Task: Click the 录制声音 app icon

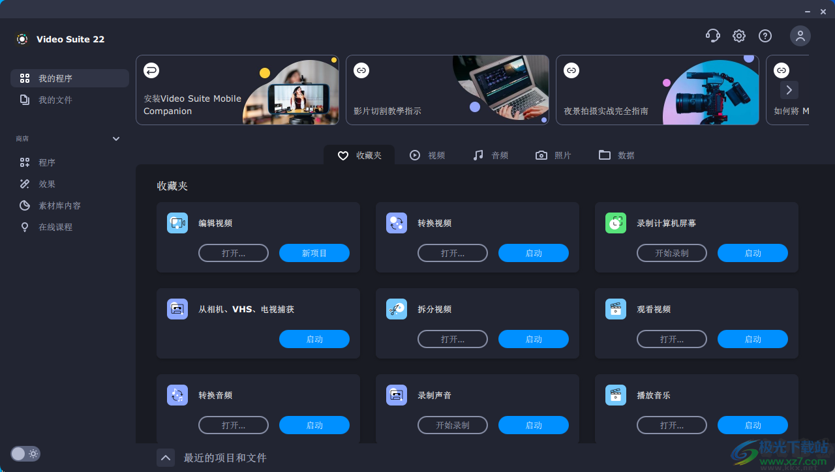Action: click(397, 395)
